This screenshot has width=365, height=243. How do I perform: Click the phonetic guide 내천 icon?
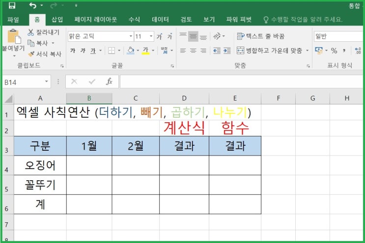click(x=165, y=51)
